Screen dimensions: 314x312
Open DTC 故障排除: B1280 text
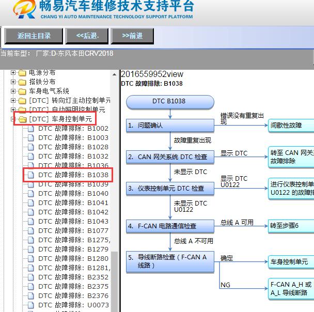(x=73, y=258)
